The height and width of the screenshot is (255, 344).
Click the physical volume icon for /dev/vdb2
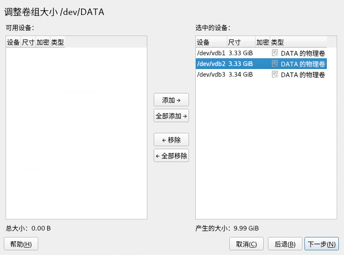[x=275, y=64]
